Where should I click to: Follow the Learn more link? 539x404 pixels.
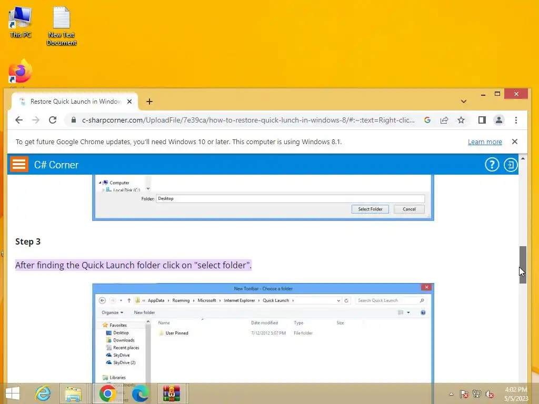click(x=485, y=142)
